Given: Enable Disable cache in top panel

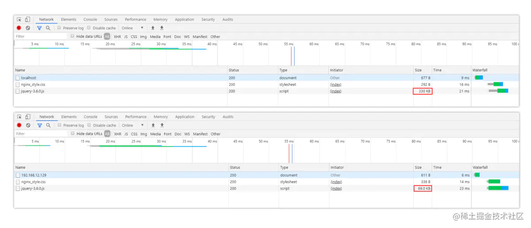Looking at the screenshot, I should pos(88,28).
